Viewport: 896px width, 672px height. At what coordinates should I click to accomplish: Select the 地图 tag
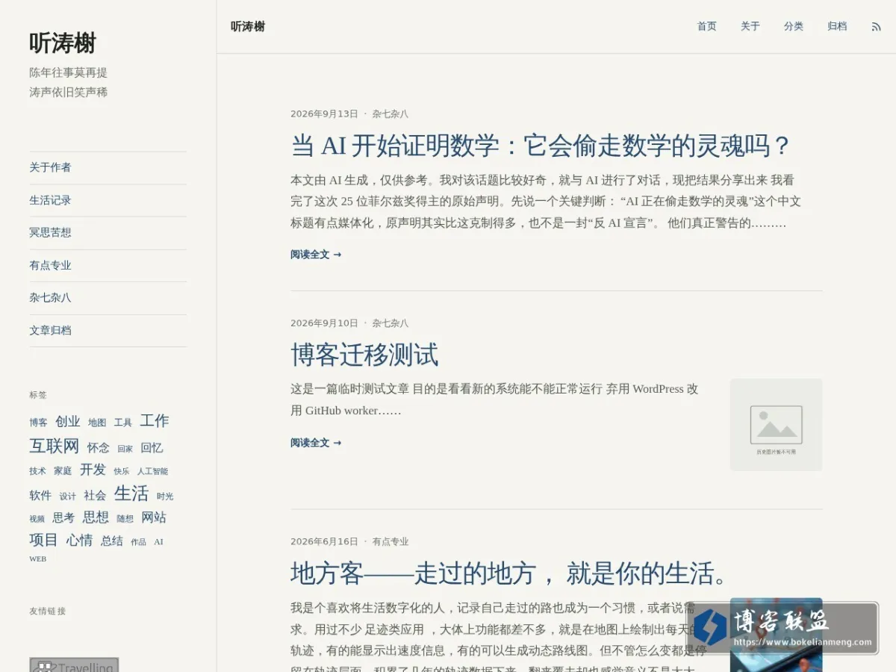[97, 423]
